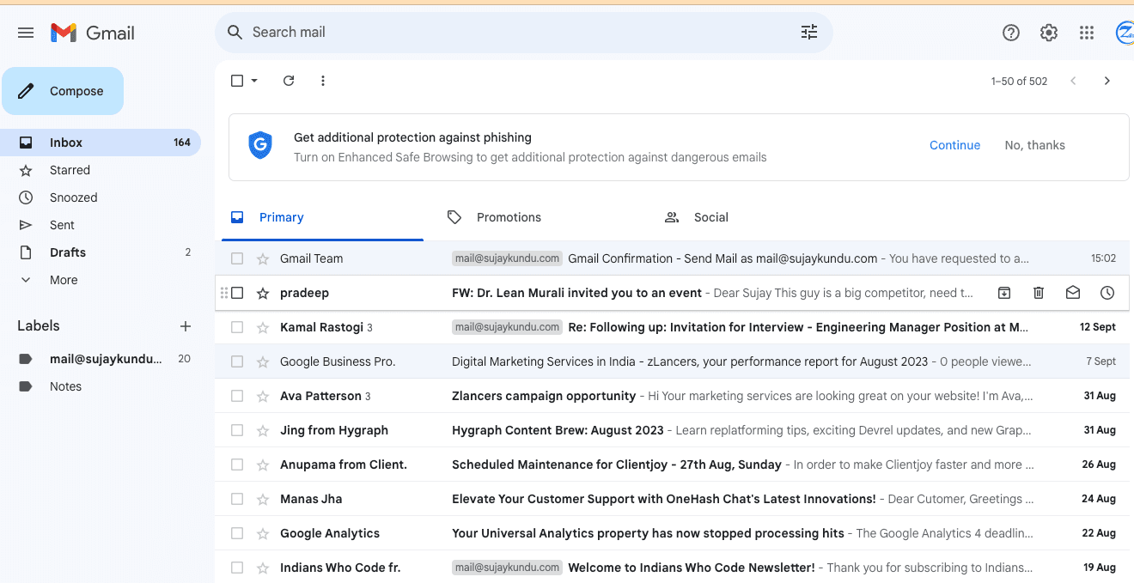
Task: Open the Gmail Confirmation email
Action: 672,258
